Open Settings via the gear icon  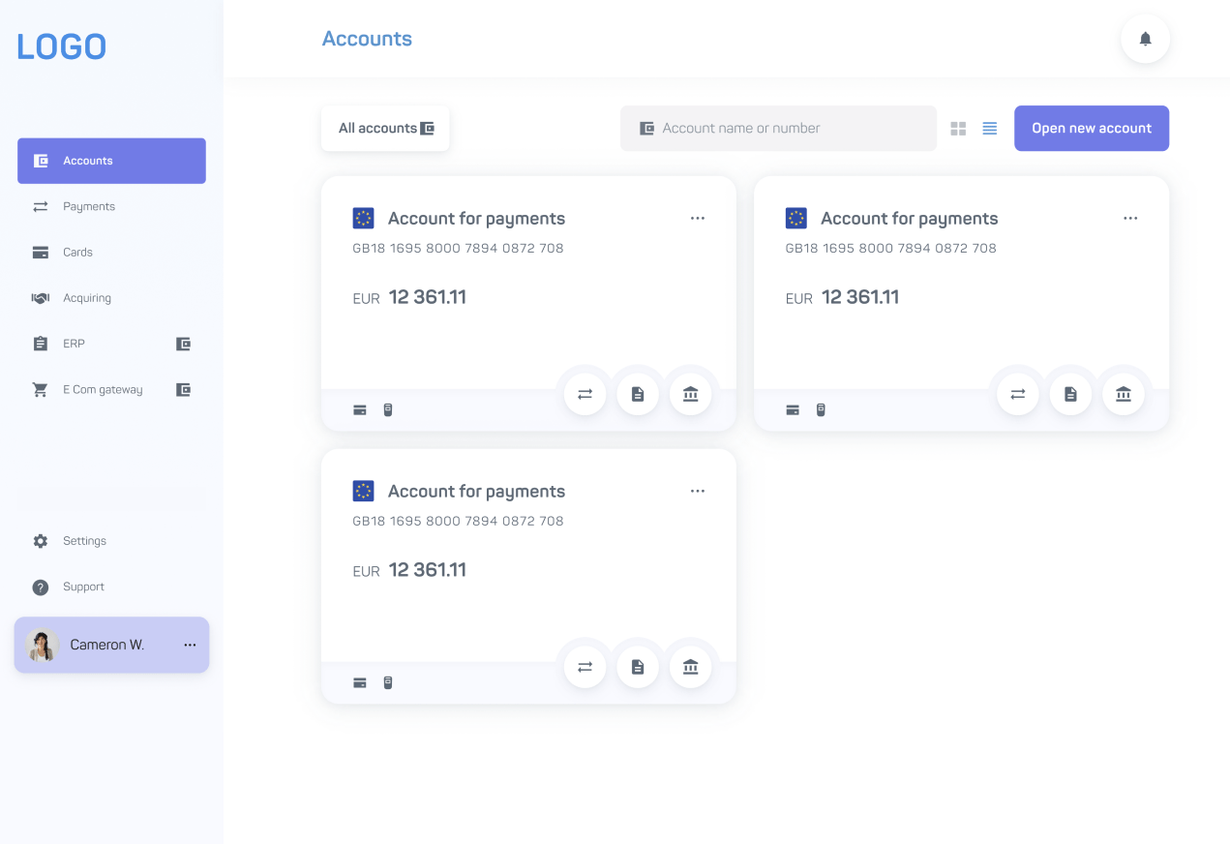pyautogui.click(x=40, y=541)
